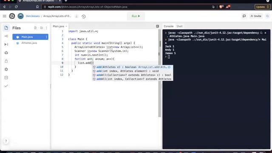
Task: Open the Main.java file options menu
Action: tap(46, 37)
